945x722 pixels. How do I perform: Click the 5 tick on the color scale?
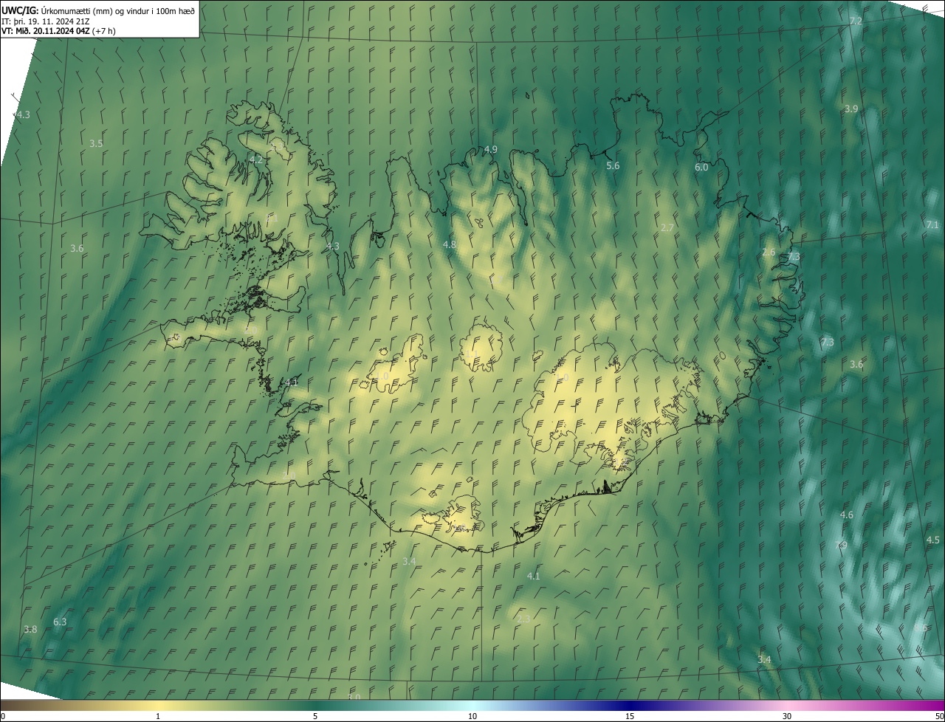tap(315, 716)
